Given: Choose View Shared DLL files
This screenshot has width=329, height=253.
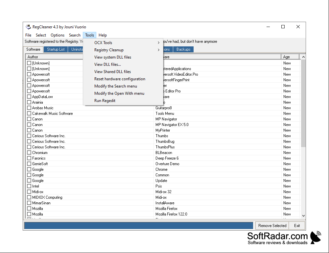Looking at the screenshot, I should point(123,72).
